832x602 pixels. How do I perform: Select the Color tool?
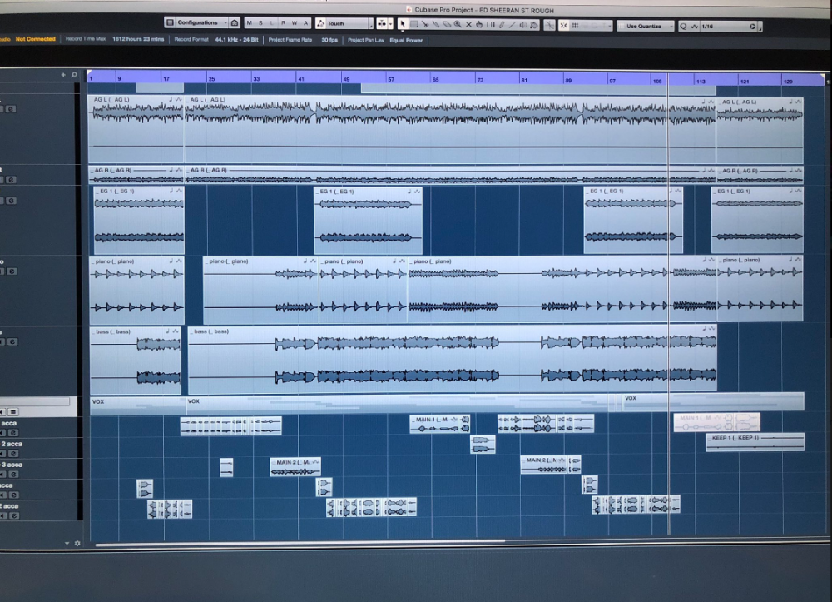pos(534,25)
